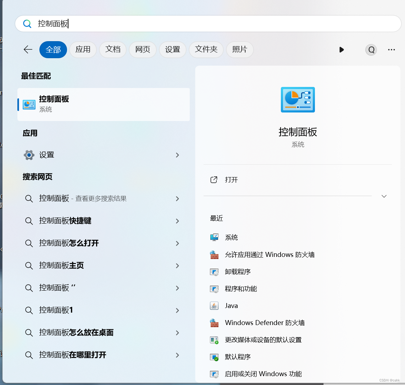Viewport: 405px width, 385px height.
Task: Click the 系统 monitor icon in recent list
Action: (214, 237)
